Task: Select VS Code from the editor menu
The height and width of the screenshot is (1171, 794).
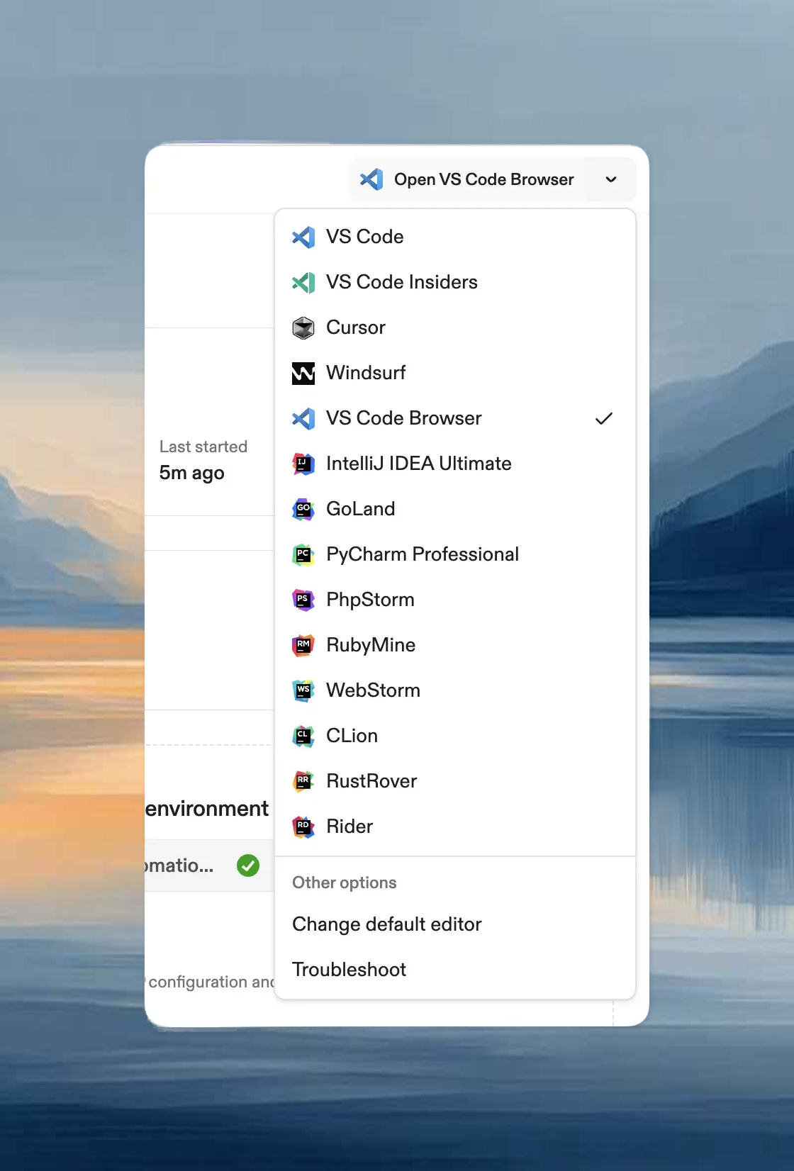Action: point(455,237)
